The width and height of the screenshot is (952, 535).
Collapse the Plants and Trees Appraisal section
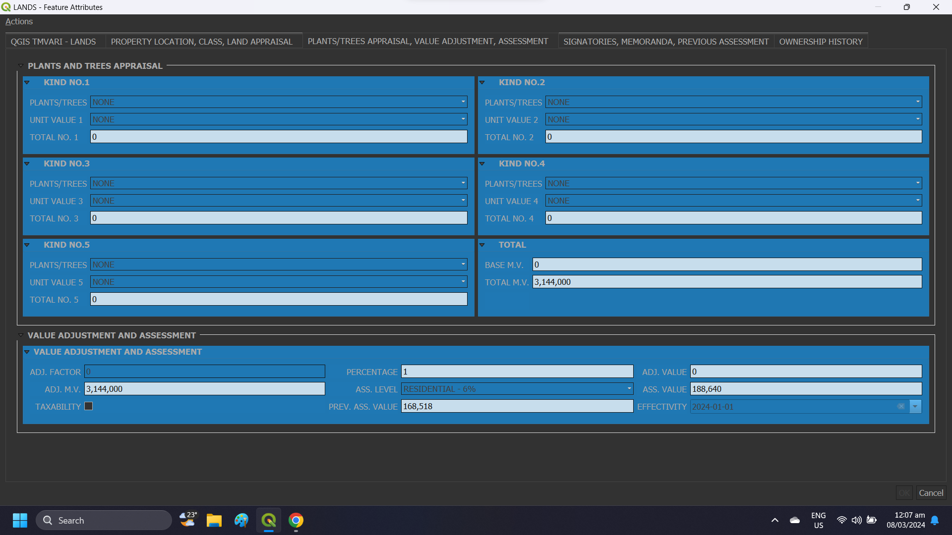tap(21, 66)
